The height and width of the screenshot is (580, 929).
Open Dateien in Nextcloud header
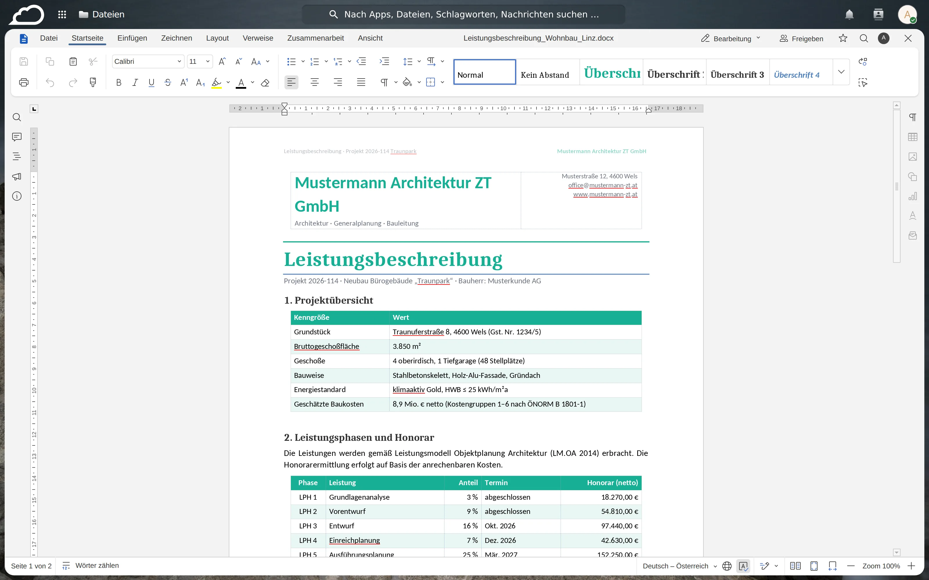click(x=102, y=14)
